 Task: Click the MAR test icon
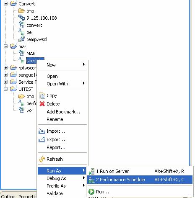pyautogui.click(x=21, y=53)
